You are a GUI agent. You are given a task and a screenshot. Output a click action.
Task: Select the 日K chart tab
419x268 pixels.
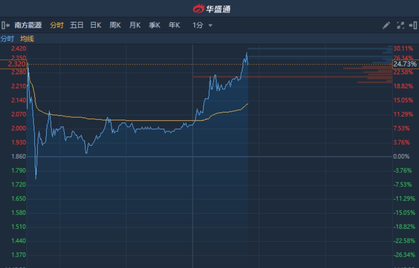tap(96, 25)
